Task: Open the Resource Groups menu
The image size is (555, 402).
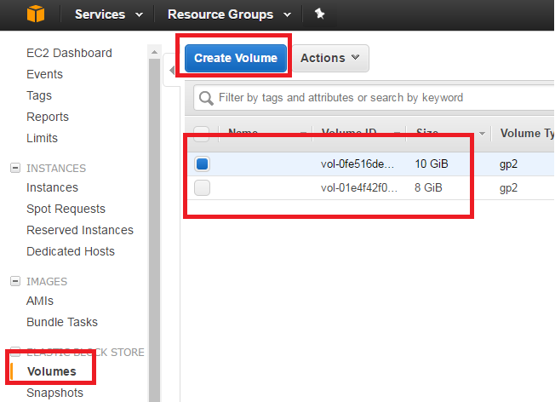Action: pos(229,14)
